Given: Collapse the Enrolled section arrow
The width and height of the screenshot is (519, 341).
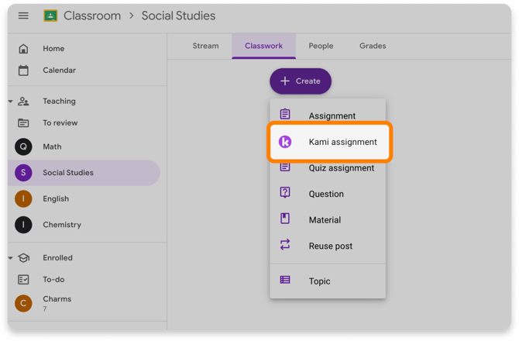Looking at the screenshot, I should click(x=11, y=258).
